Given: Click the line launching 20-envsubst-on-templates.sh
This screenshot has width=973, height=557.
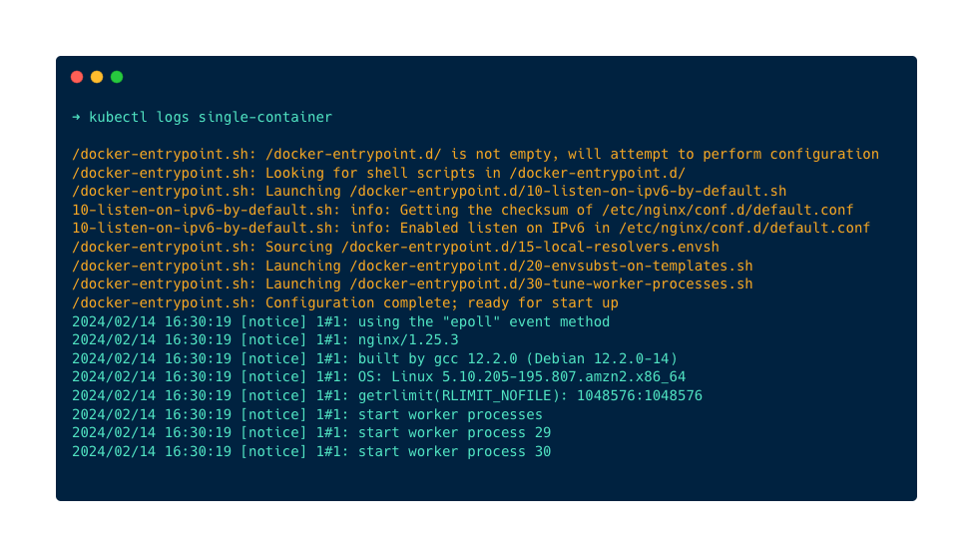Looking at the screenshot, I should [x=412, y=266].
